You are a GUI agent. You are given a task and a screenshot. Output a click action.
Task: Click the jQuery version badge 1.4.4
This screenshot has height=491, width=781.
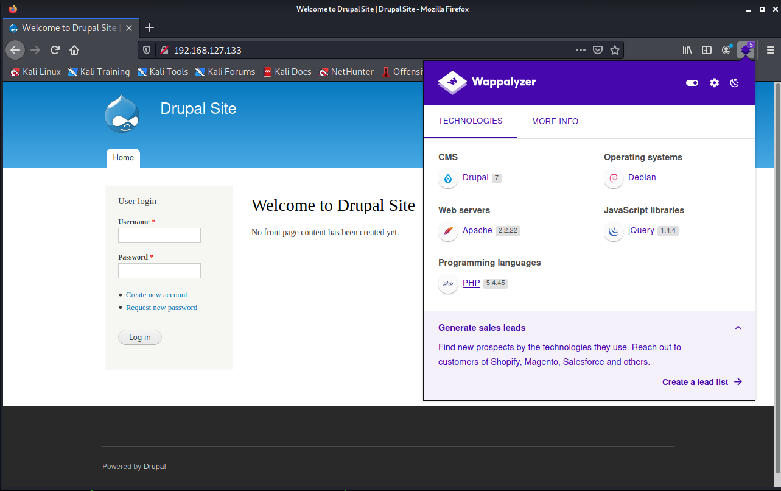[668, 231]
